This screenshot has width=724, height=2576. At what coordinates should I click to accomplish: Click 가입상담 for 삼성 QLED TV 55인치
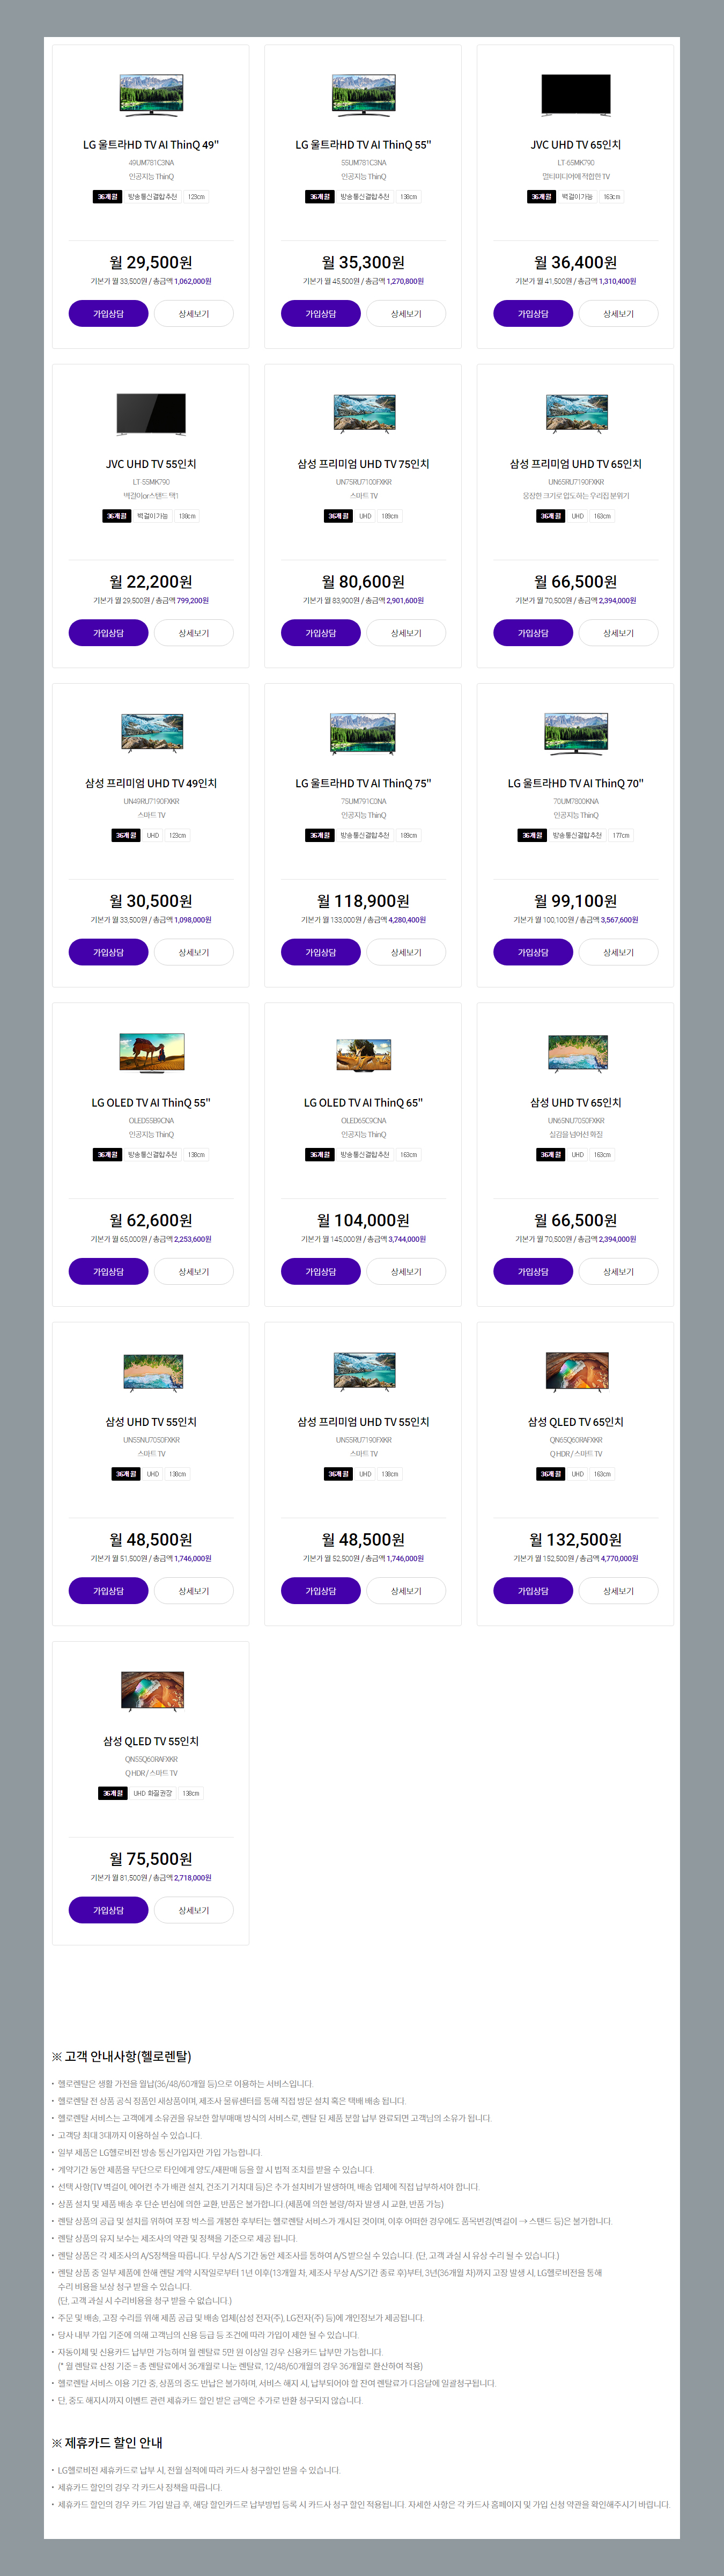pyautogui.click(x=108, y=1910)
